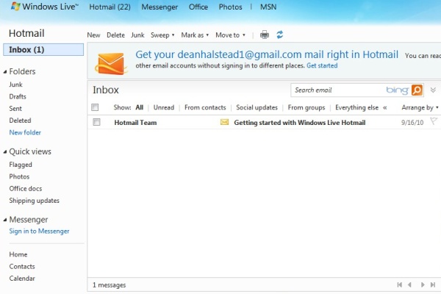Image resolution: width=441 pixels, height=294 pixels.
Task: Print using the printer icon
Action: 265,35
